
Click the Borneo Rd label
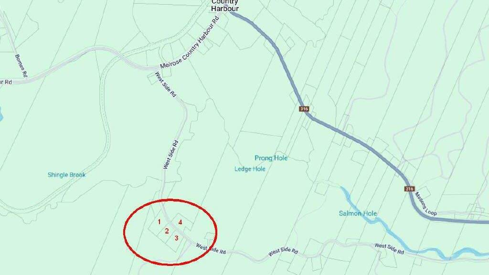pos(21,66)
